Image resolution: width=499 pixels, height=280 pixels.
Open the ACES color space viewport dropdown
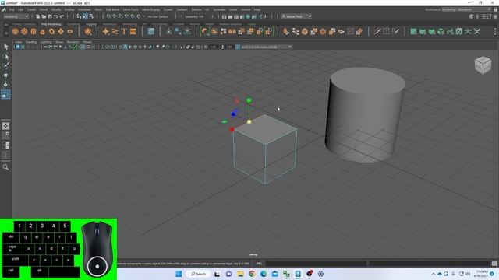tap(266, 47)
